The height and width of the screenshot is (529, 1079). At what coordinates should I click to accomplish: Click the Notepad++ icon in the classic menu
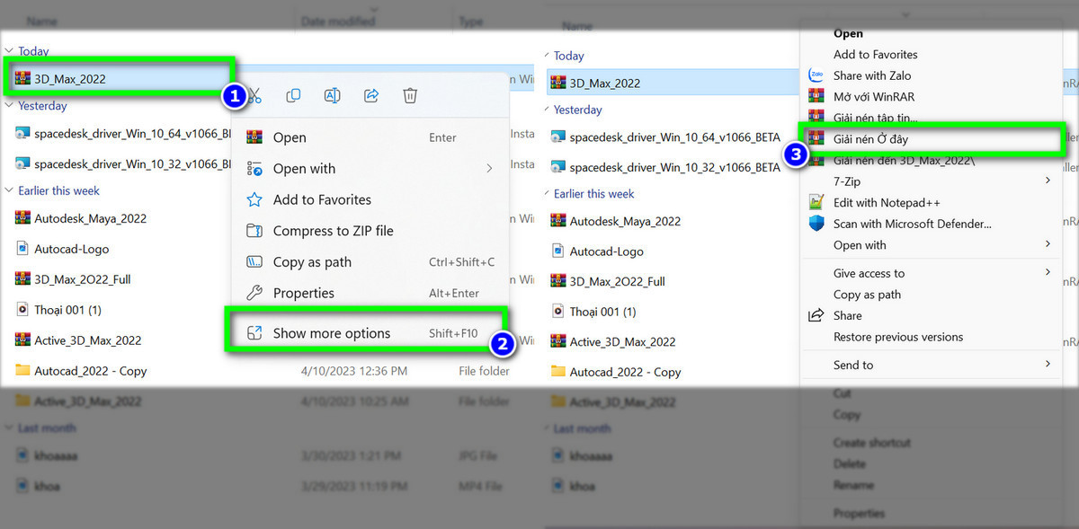point(816,202)
